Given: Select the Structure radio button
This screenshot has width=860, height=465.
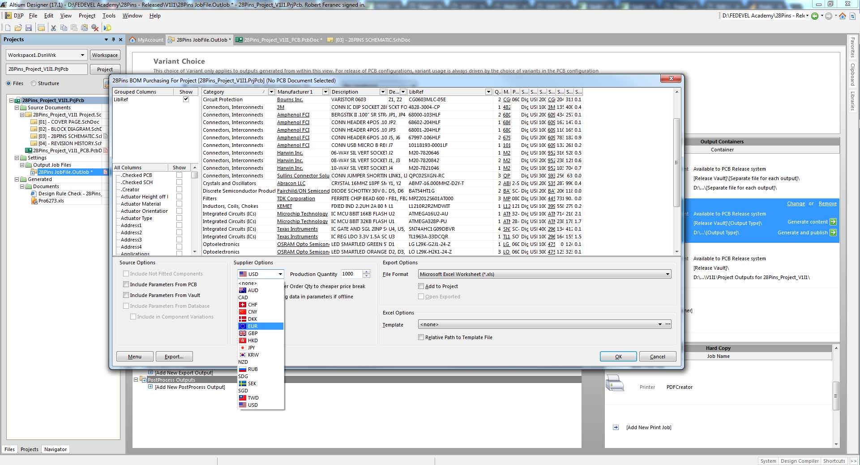Looking at the screenshot, I should point(34,83).
